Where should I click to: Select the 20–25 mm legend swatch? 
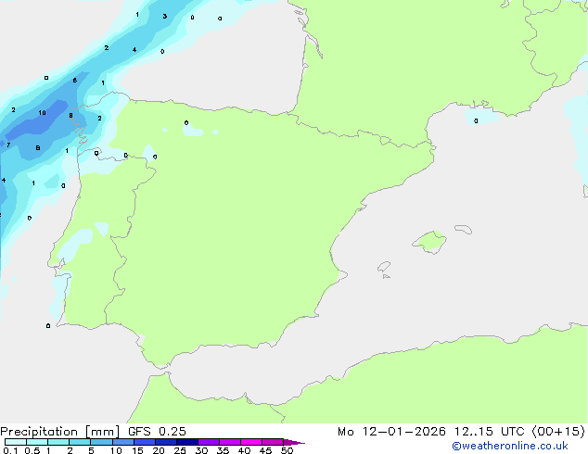pyautogui.click(x=166, y=442)
